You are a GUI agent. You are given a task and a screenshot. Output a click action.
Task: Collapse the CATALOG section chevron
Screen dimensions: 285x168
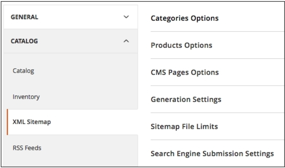tap(126, 41)
